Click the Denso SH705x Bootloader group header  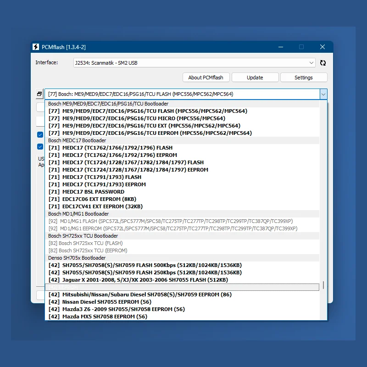(182, 258)
